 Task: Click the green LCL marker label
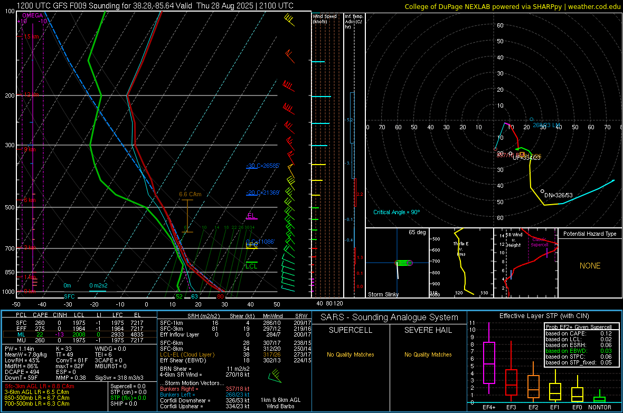(251, 266)
